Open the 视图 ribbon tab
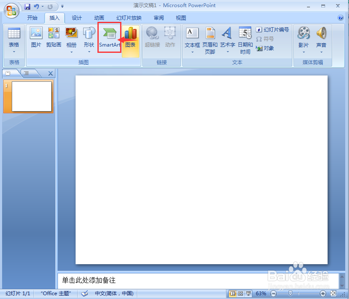Screen dimensions: 349x299 point(181,18)
